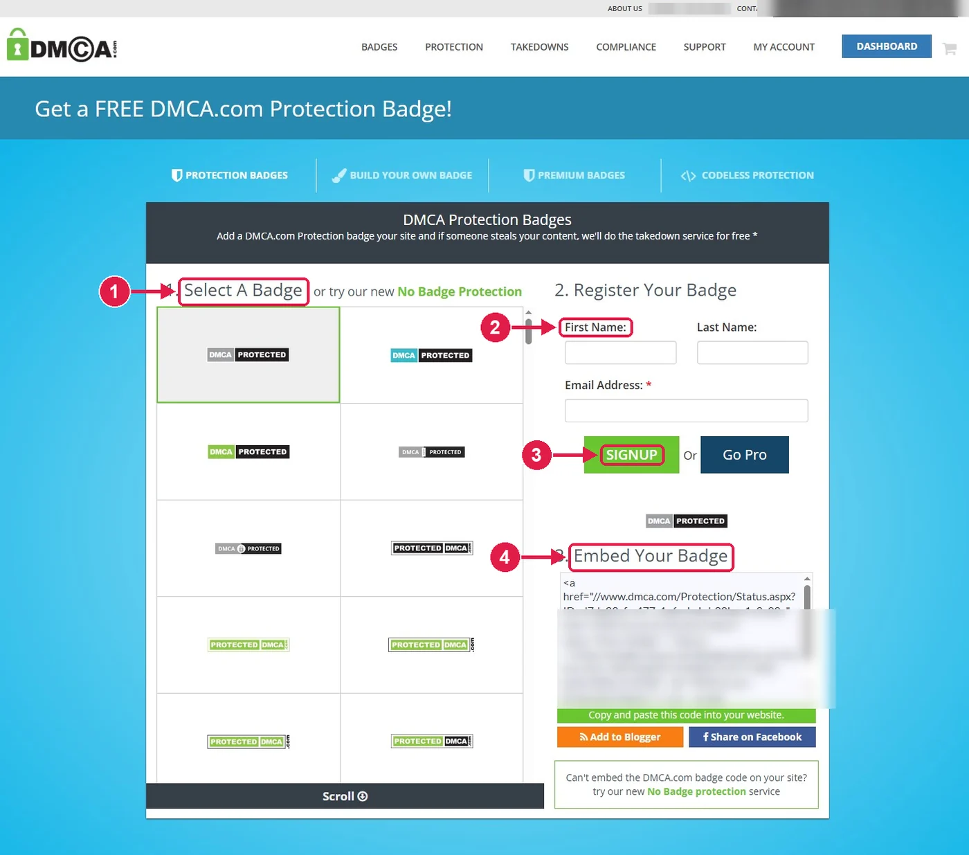
Task: Click the up arrow of badge list scrollbar
Action: pyautogui.click(x=528, y=313)
